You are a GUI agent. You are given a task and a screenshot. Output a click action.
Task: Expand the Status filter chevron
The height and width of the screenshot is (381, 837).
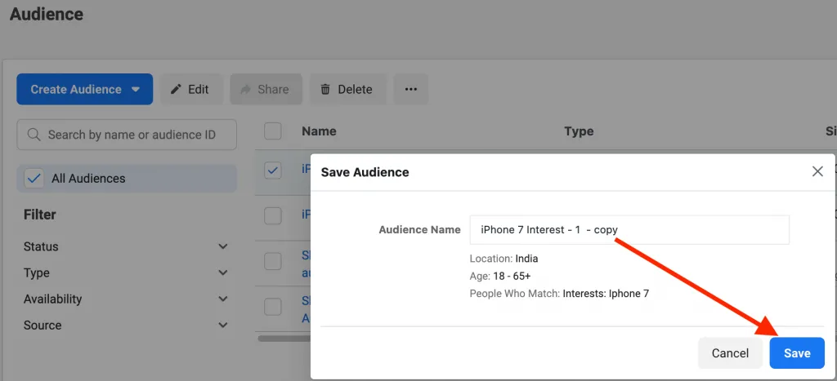click(223, 246)
